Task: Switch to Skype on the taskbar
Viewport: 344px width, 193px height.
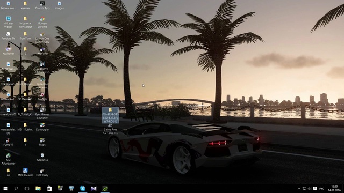Action: (82, 188)
